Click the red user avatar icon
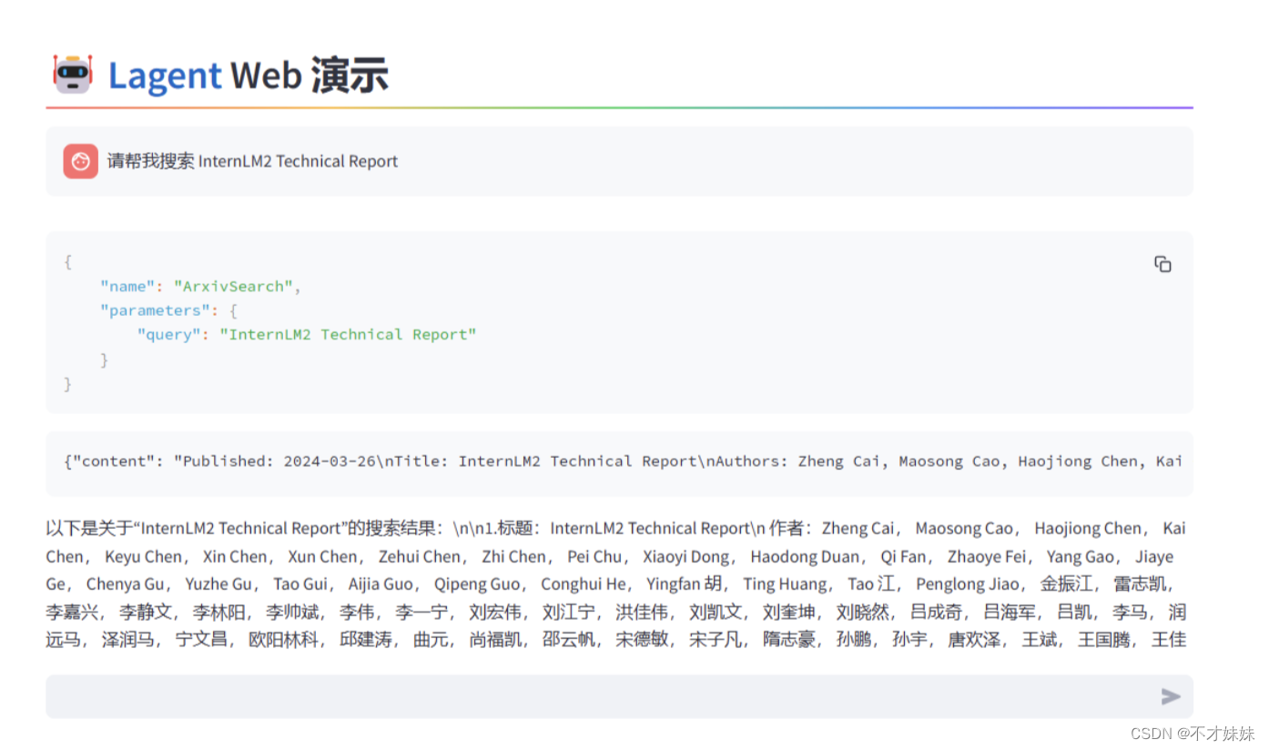The image size is (1269, 750). (x=80, y=161)
